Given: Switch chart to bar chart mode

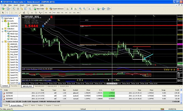Looking at the screenshot, I should (68, 9).
